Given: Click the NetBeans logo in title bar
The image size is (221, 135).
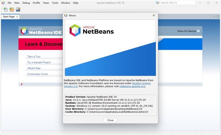Looking at the screenshot, I should 3,3.
